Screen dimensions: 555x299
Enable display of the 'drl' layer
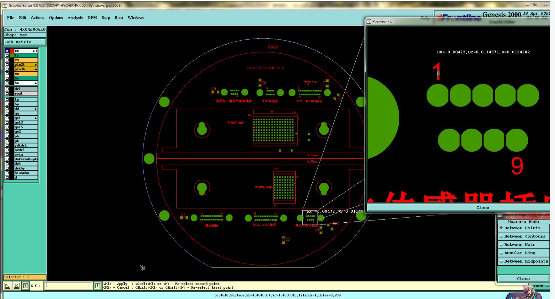(7, 89)
